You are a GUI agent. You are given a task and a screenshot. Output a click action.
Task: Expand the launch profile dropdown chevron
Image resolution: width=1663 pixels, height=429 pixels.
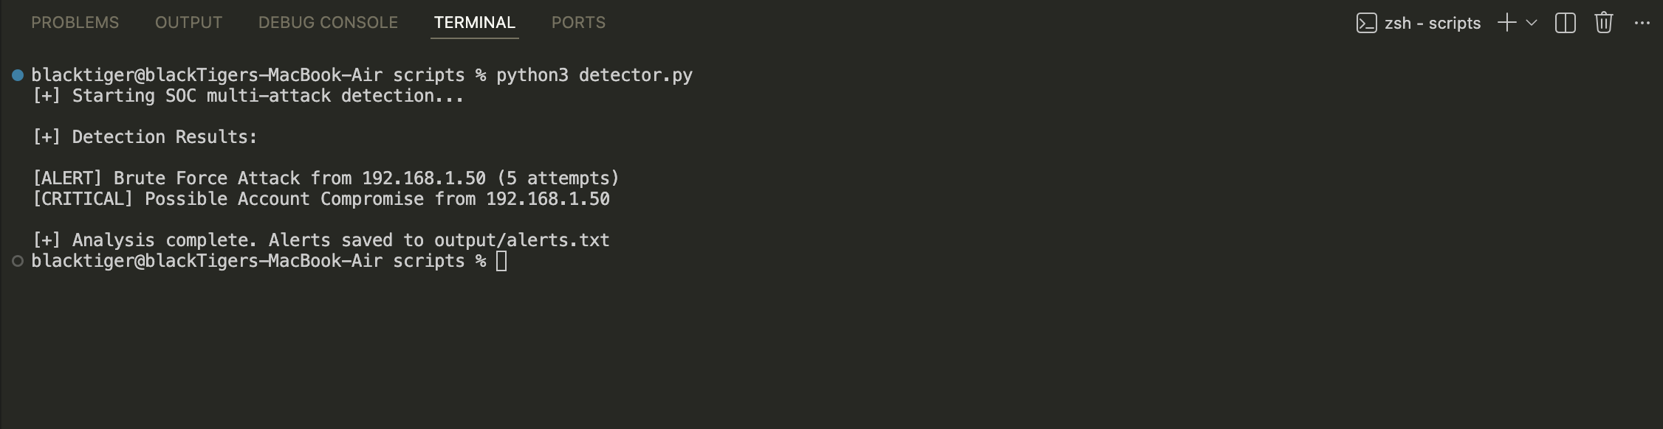(x=1532, y=23)
